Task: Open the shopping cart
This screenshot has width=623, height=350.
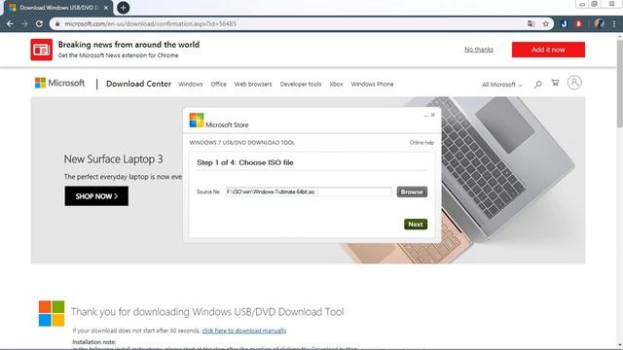Action: click(x=555, y=83)
